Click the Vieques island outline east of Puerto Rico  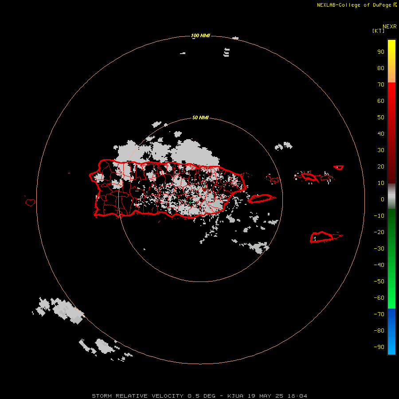[260, 198]
